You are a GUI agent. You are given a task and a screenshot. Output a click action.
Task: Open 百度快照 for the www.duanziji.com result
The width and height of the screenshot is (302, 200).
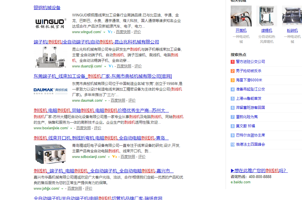tap(124, 66)
